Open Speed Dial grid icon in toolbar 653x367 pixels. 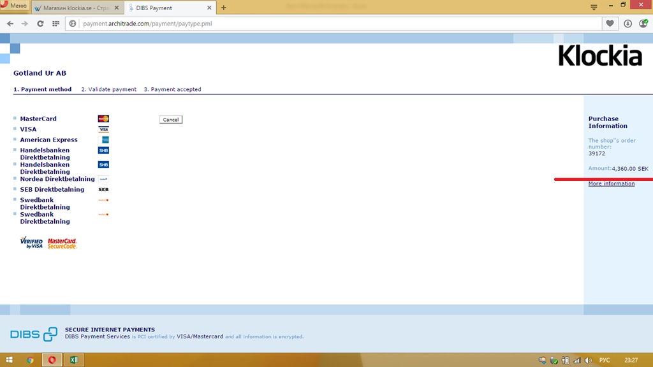55,24
